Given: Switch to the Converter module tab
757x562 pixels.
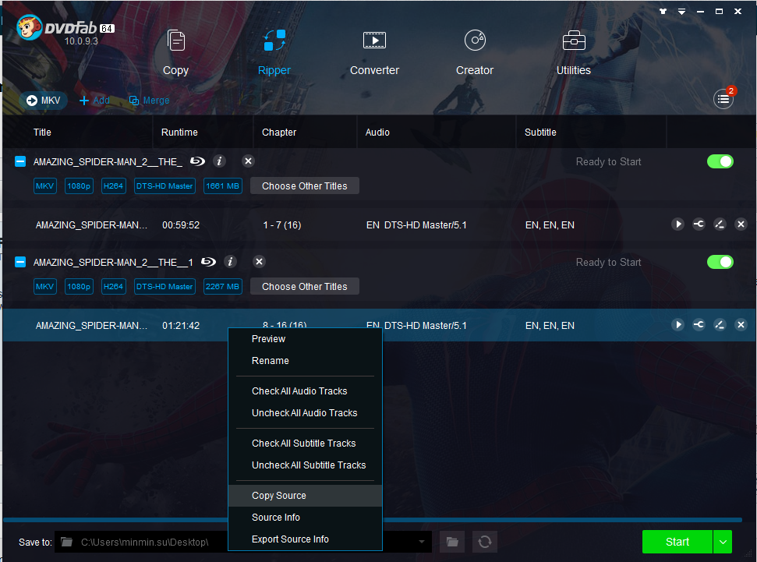Looking at the screenshot, I should (374, 52).
